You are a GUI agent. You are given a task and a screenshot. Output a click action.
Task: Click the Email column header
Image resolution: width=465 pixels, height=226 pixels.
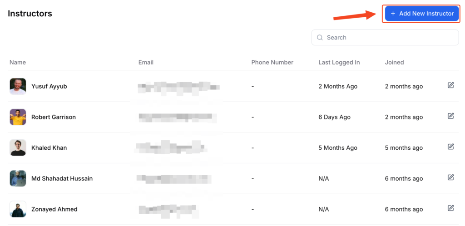click(x=146, y=63)
